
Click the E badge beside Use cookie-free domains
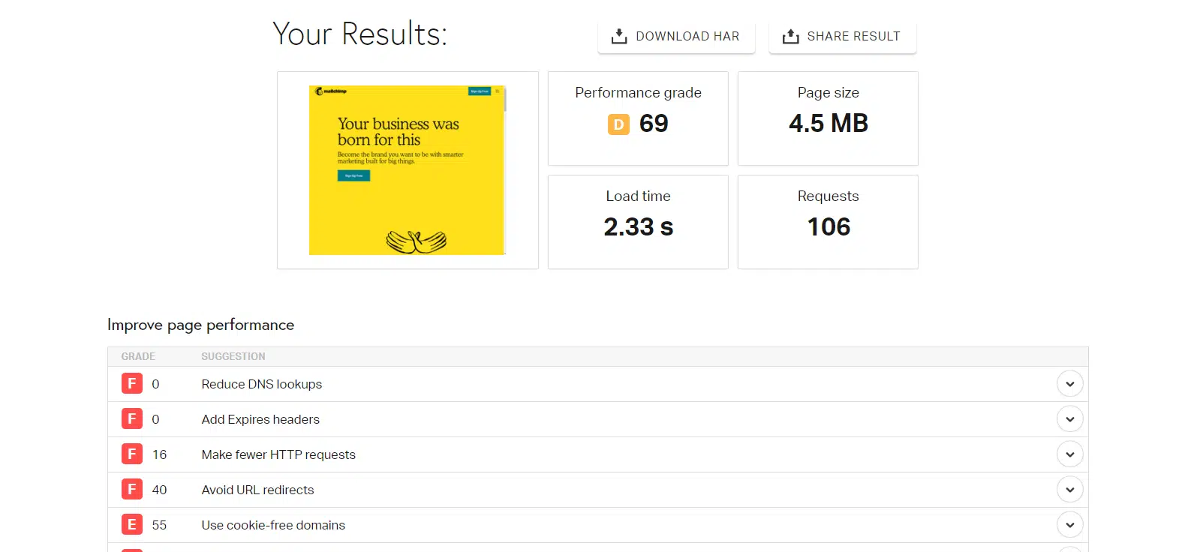pyautogui.click(x=132, y=525)
